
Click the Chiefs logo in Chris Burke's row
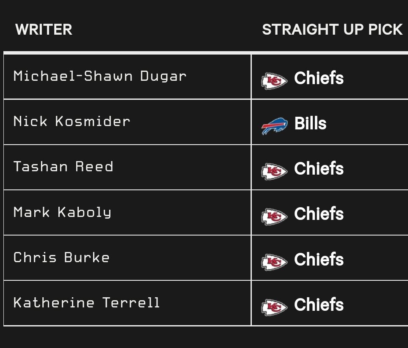coord(274,262)
